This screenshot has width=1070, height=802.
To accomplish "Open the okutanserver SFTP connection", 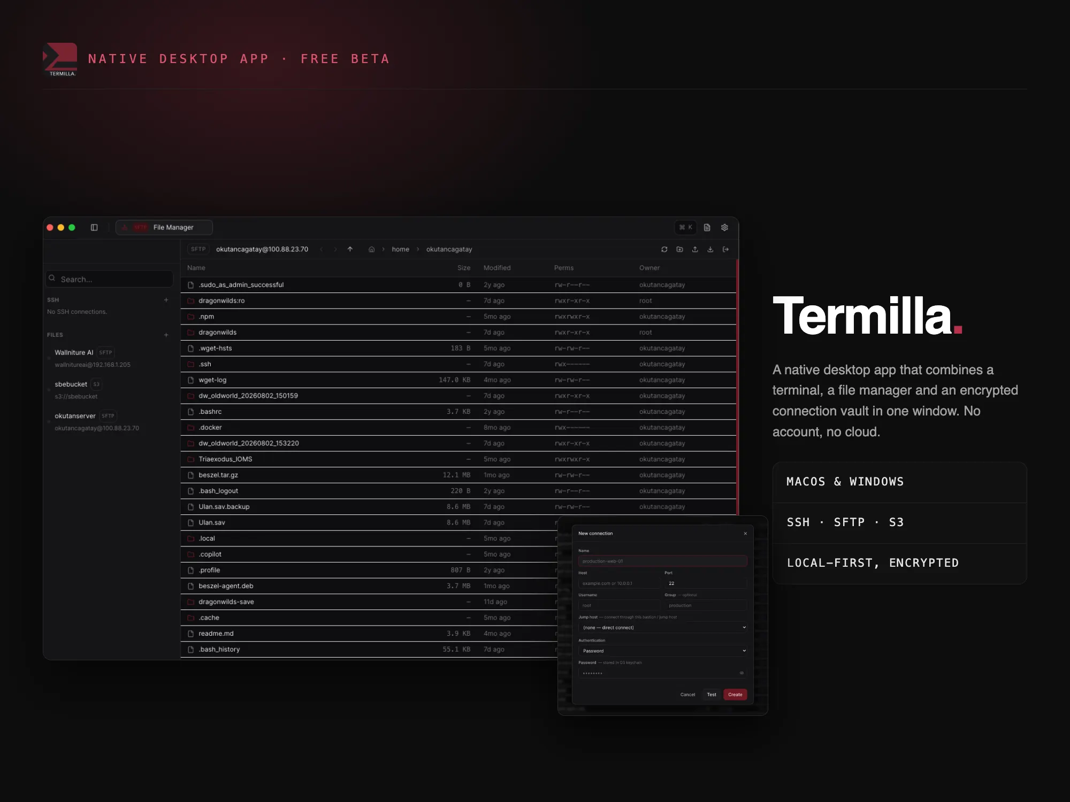I will click(110, 421).
